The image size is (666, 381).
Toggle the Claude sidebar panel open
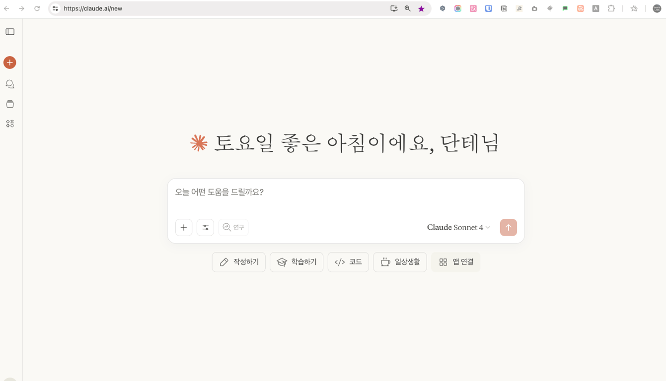point(10,32)
